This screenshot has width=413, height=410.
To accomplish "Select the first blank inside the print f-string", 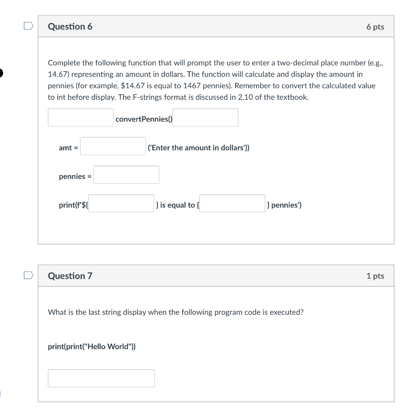I will click(121, 203).
